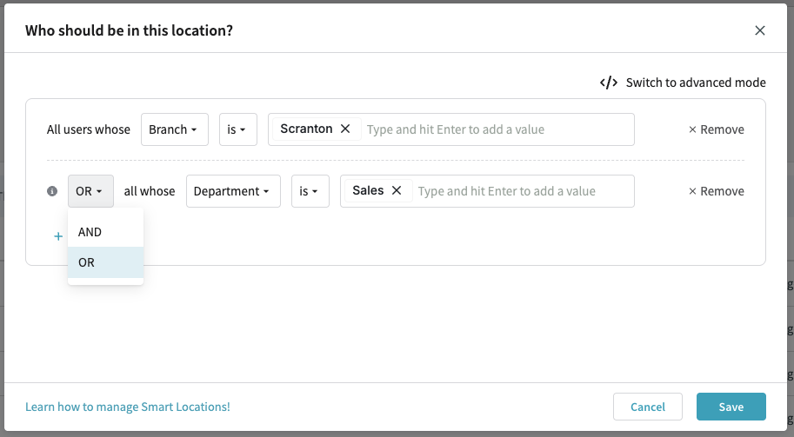Click the info icon beside OR
This screenshot has height=437, width=794.
pos(52,191)
